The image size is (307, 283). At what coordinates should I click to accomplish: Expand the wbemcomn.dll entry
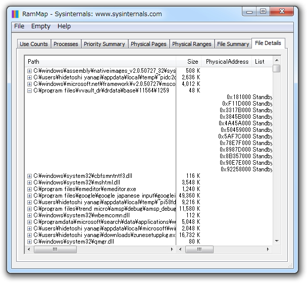click(29, 215)
